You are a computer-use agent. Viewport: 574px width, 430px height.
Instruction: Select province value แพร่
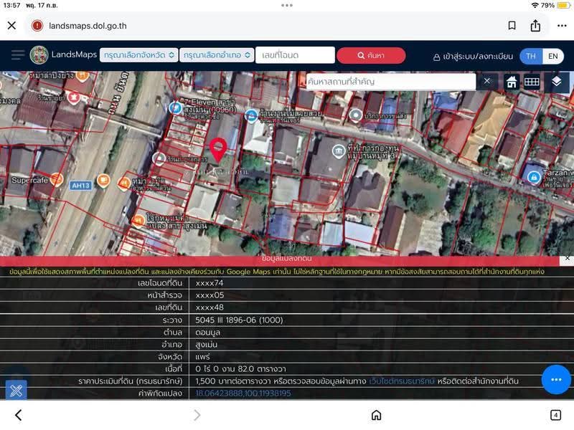pos(202,357)
